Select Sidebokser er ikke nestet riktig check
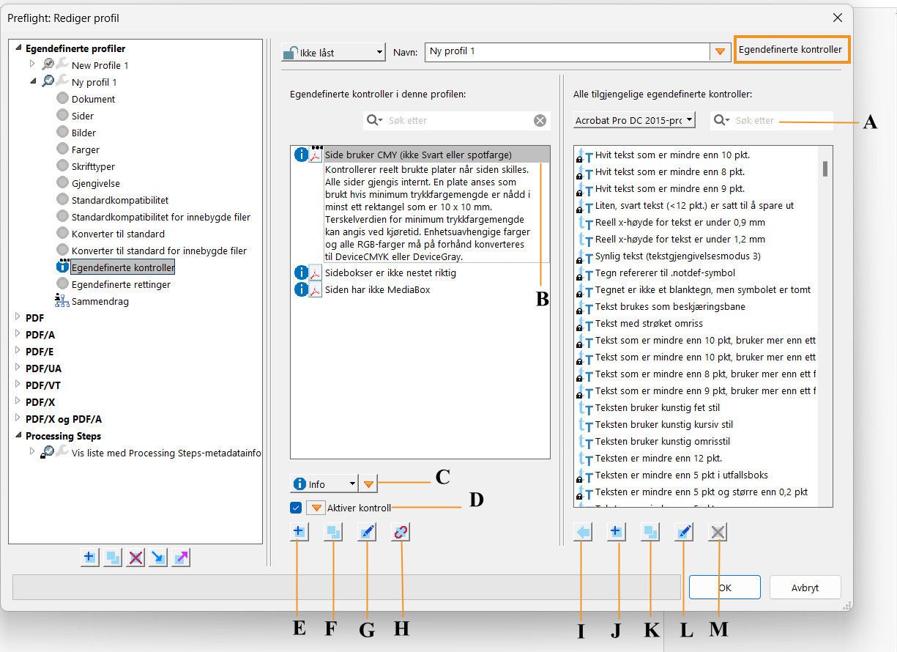The height and width of the screenshot is (652, 897). 390,273
